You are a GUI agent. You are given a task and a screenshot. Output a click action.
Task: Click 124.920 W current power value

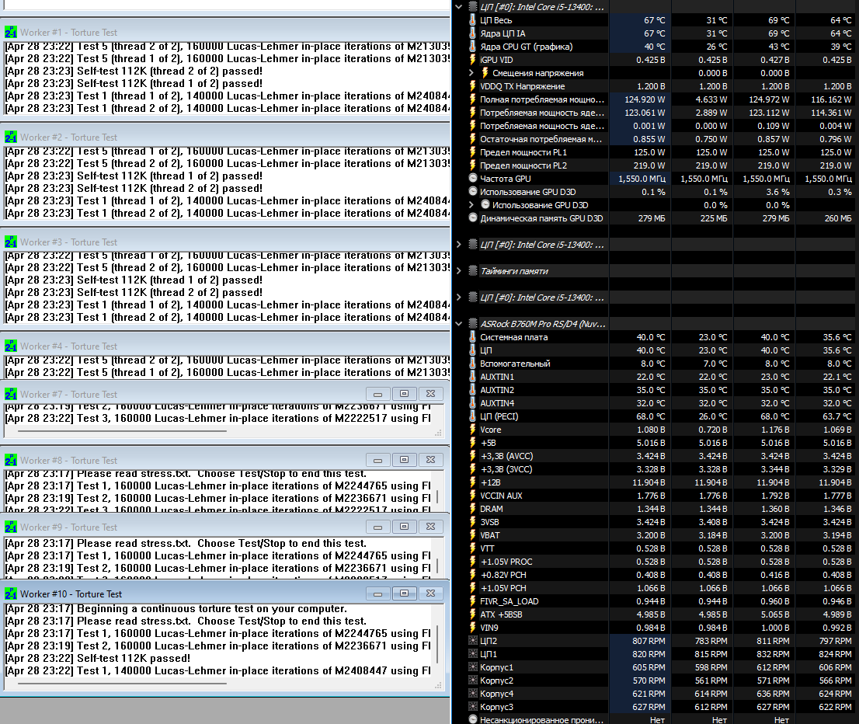645,99
